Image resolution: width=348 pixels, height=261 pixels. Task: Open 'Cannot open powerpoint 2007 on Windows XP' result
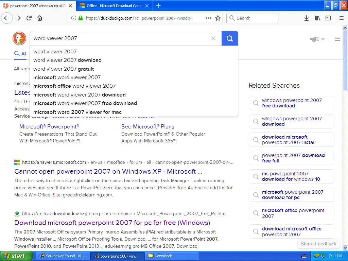108,171
